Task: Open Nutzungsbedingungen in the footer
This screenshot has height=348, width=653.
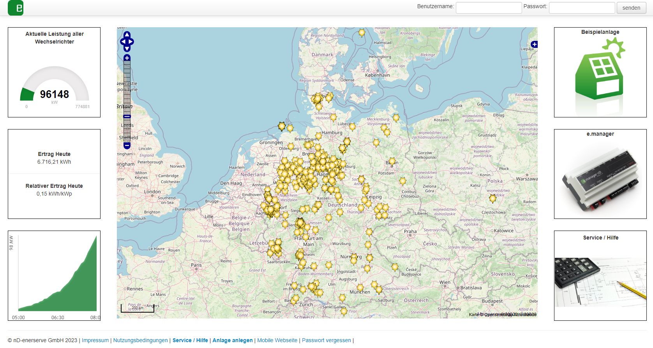Action: [140, 340]
